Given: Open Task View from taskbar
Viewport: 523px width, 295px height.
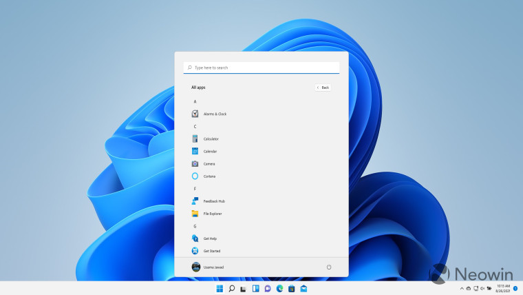Looking at the screenshot, I should click(243, 289).
